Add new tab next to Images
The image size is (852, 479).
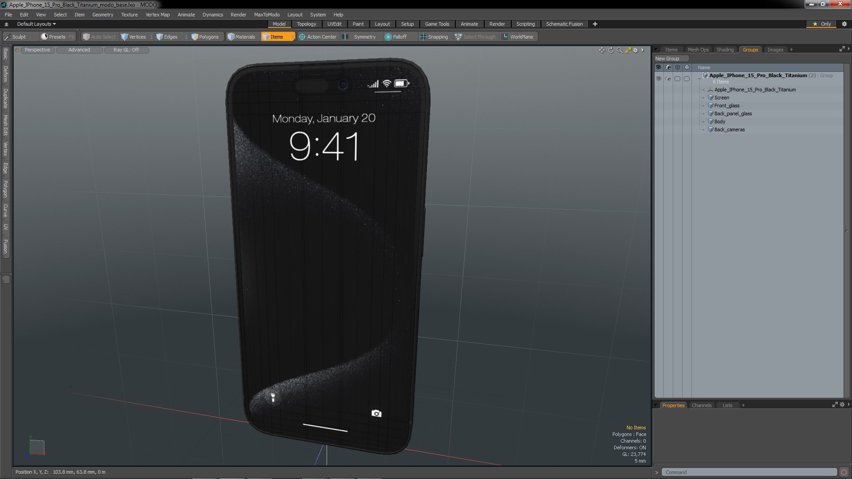coord(791,50)
